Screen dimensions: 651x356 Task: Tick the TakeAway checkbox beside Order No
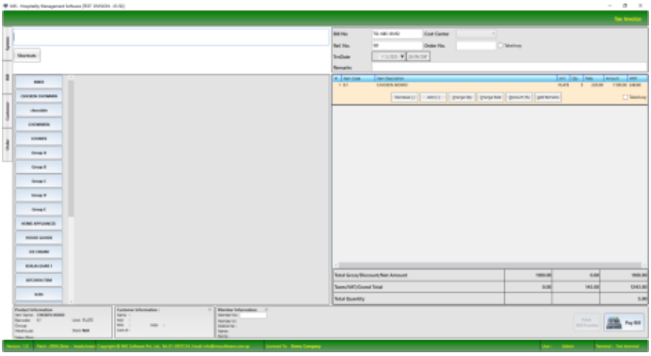point(500,45)
